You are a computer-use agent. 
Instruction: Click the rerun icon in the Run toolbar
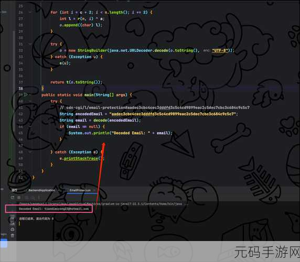13,198
